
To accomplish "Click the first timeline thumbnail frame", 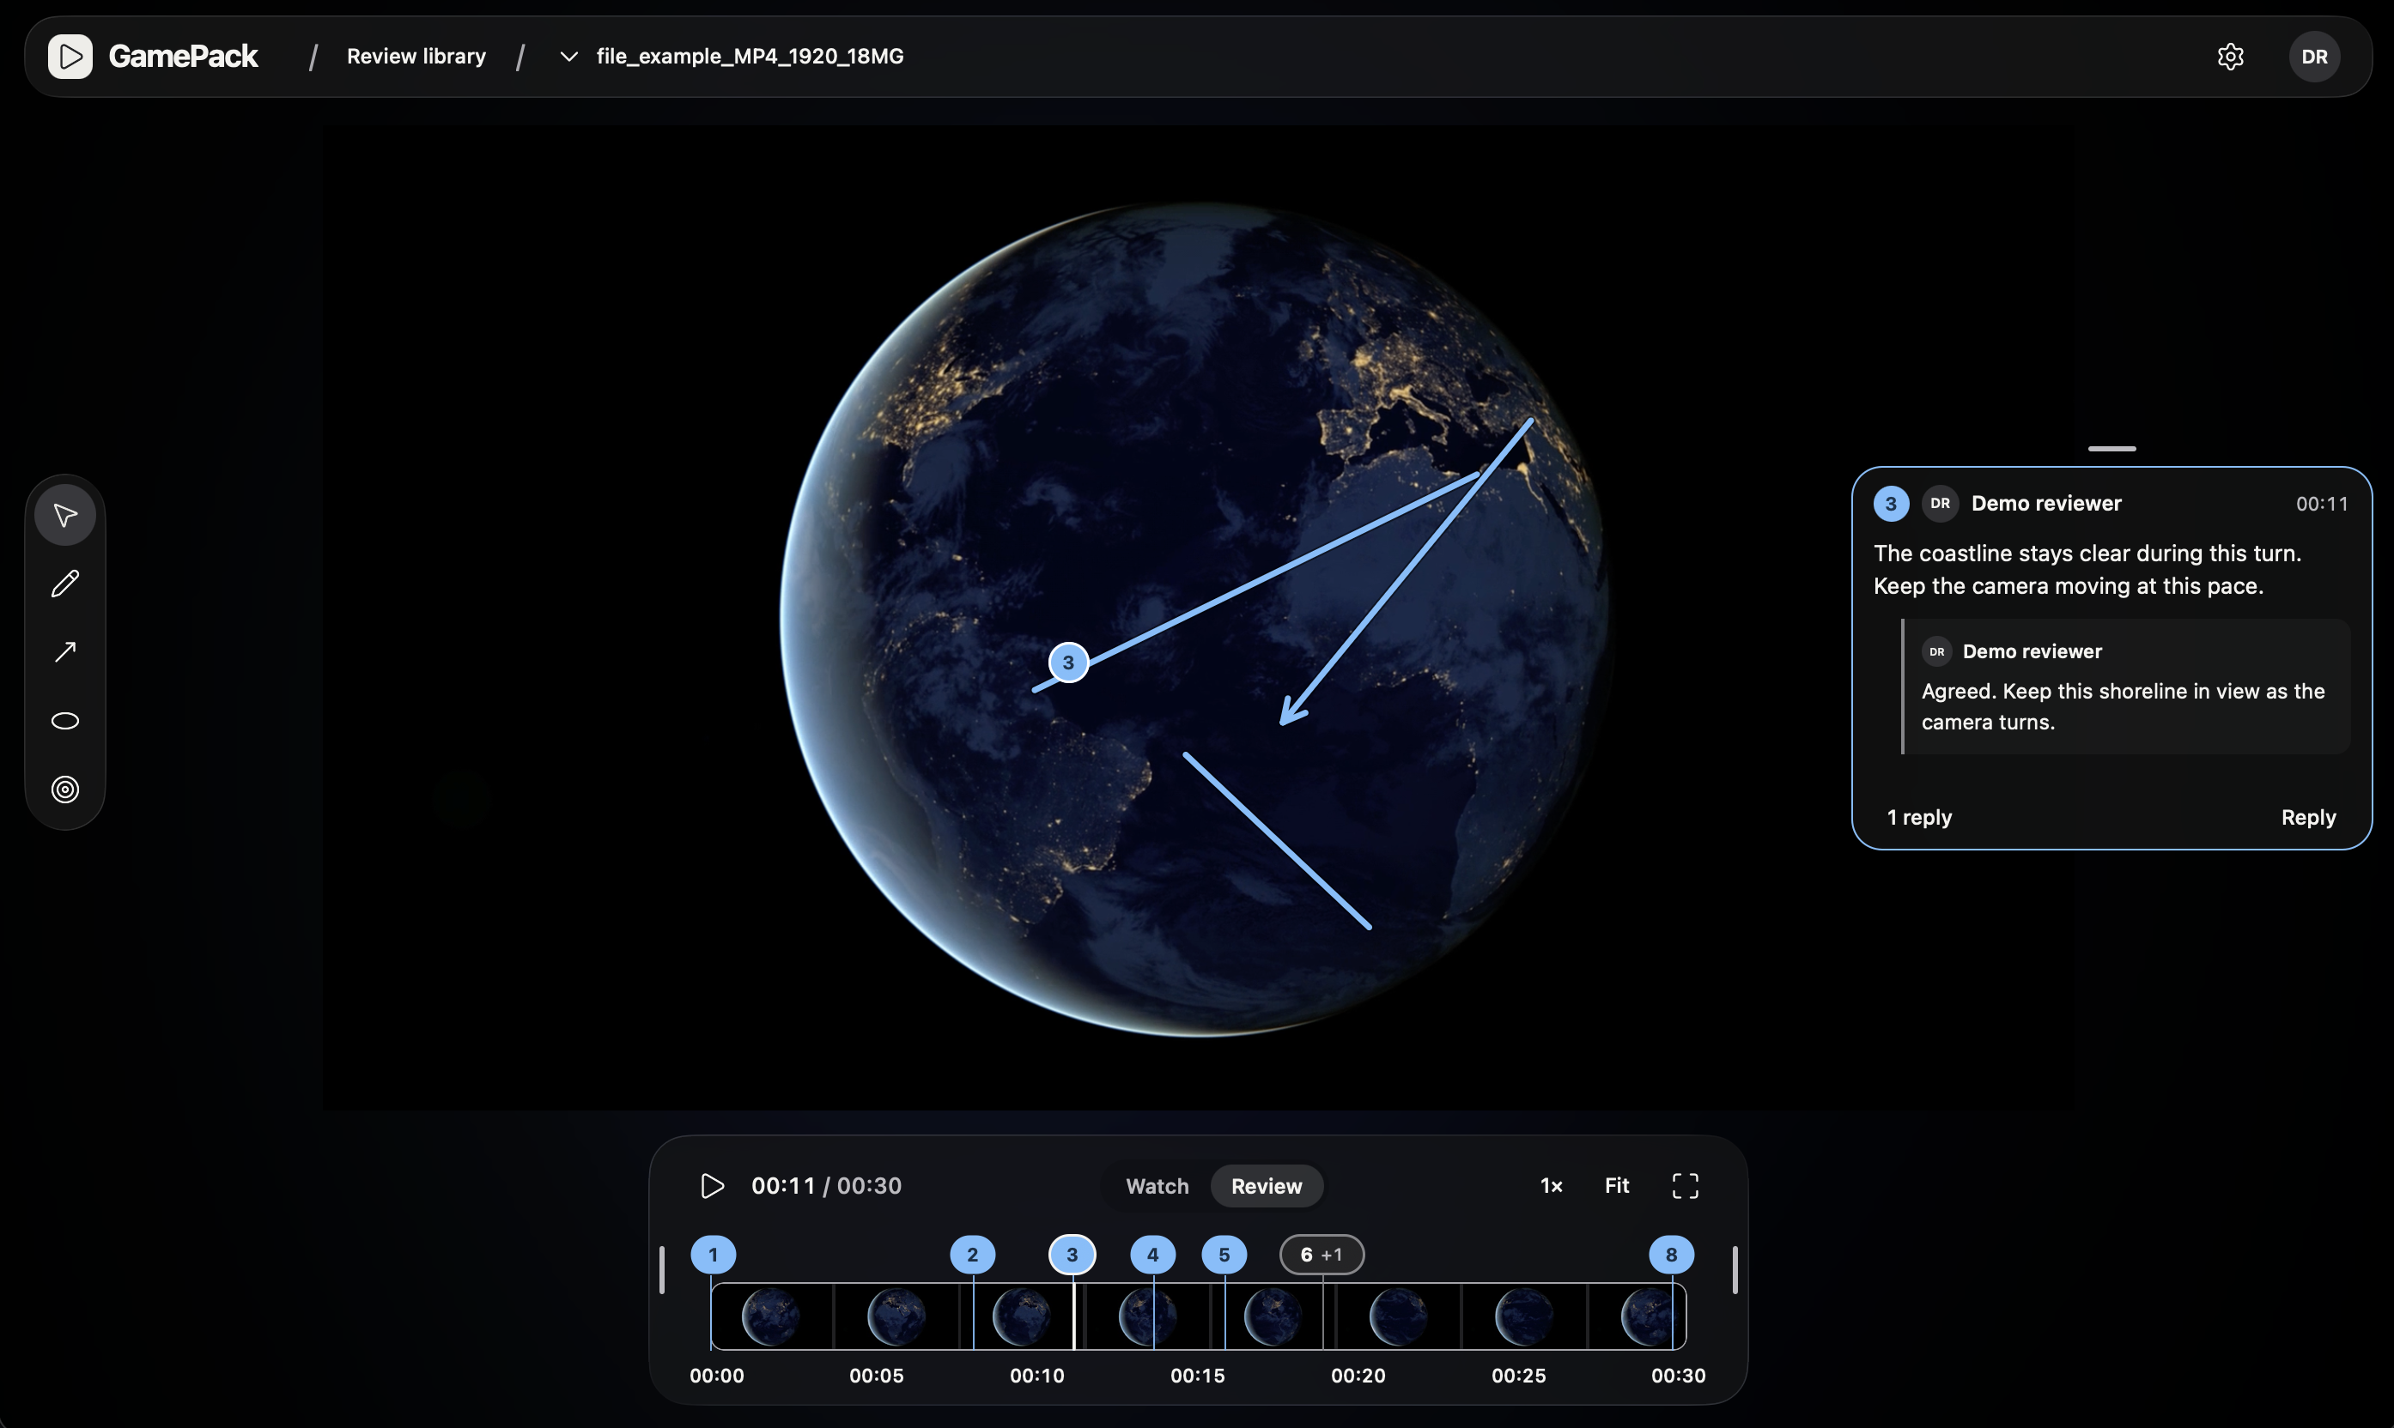I will (772, 1316).
